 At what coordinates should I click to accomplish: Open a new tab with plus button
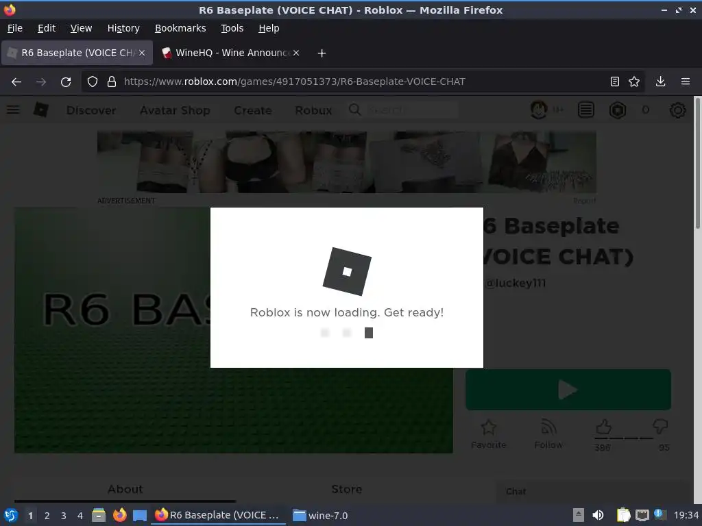(322, 53)
